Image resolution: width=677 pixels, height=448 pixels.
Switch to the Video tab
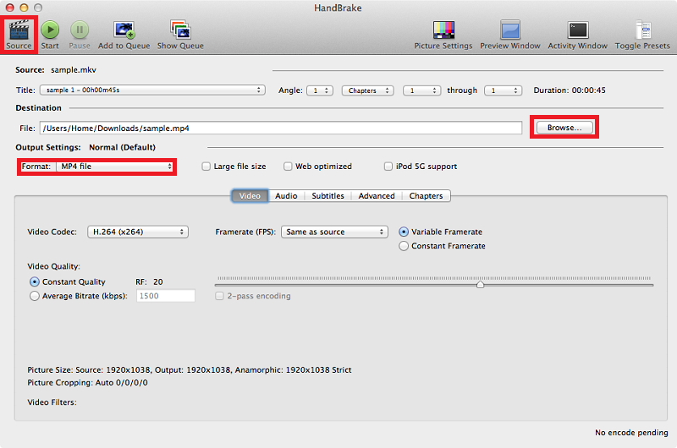click(250, 196)
